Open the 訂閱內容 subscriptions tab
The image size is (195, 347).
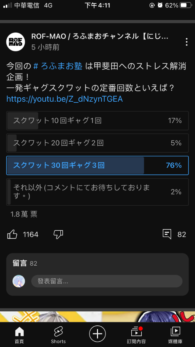point(136,335)
